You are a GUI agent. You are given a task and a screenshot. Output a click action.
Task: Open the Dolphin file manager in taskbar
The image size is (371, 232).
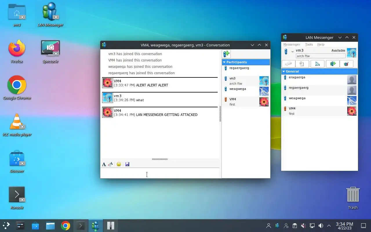coord(50,226)
